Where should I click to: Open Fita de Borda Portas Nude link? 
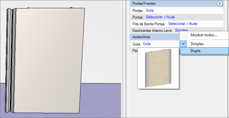(x=183, y=24)
